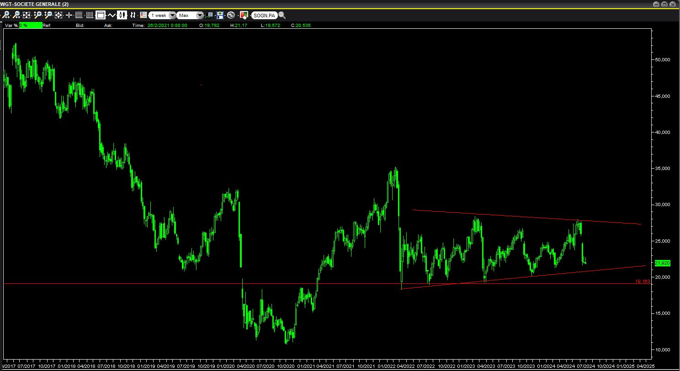Click the 01/2021 date axis label

click(306, 366)
